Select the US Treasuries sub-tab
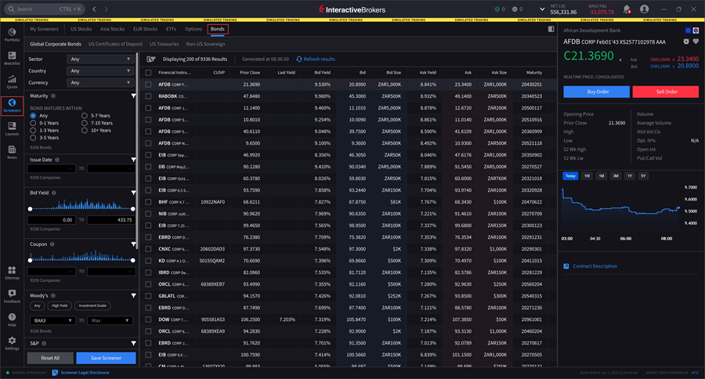 164,45
